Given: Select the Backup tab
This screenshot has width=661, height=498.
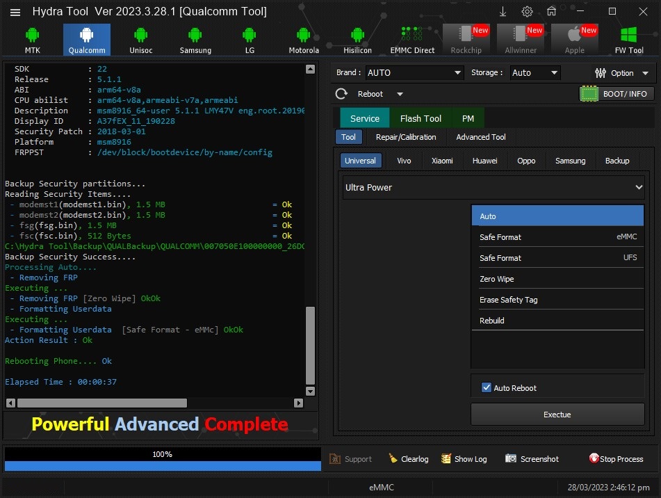Looking at the screenshot, I should point(617,161).
